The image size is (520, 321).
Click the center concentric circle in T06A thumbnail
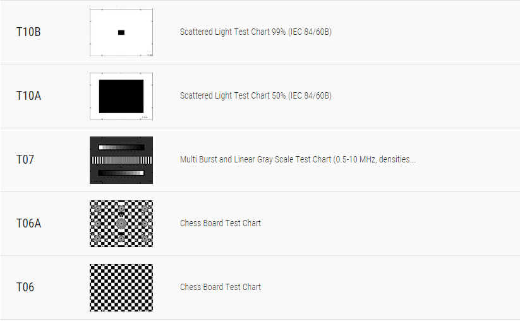(121, 224)
